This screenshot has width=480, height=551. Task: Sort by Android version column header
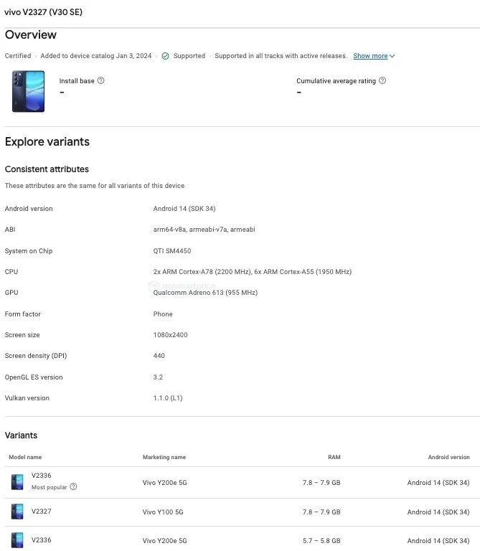[x=448, y=457]
